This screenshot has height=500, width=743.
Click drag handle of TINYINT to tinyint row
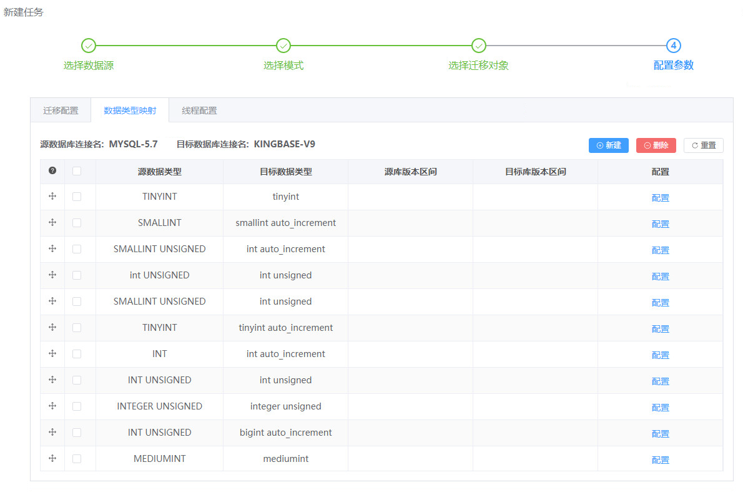point(52,196)
